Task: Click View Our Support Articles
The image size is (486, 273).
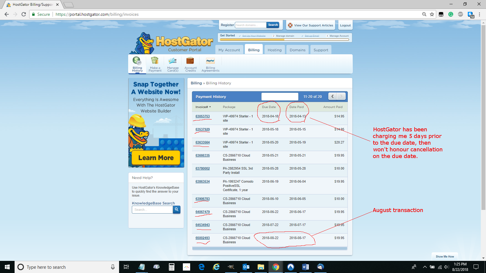Action: click(x=310, y=25)
